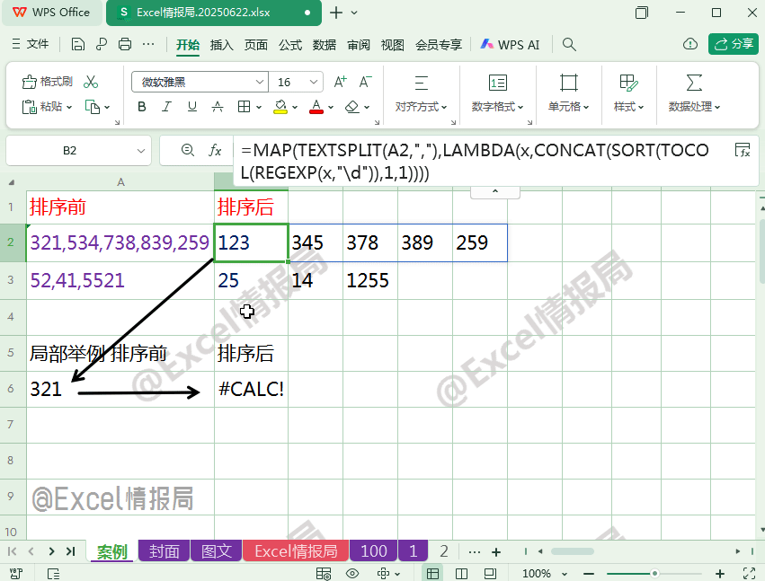Select the Format Painter tool
Image resolution: width=765 pixels, height=581 pixels.
click(x=47, y=82)
